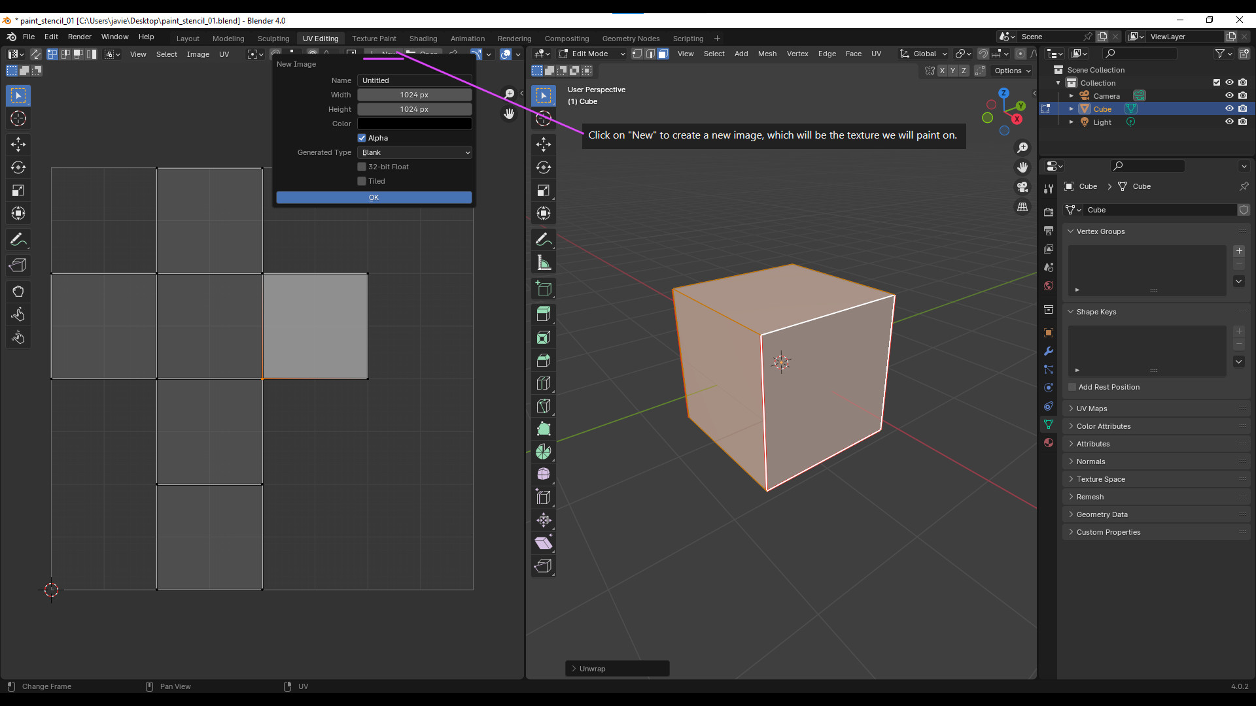1256x706 pixels.
Task: Select the Poly Build tool
Action: pos(544,429)
